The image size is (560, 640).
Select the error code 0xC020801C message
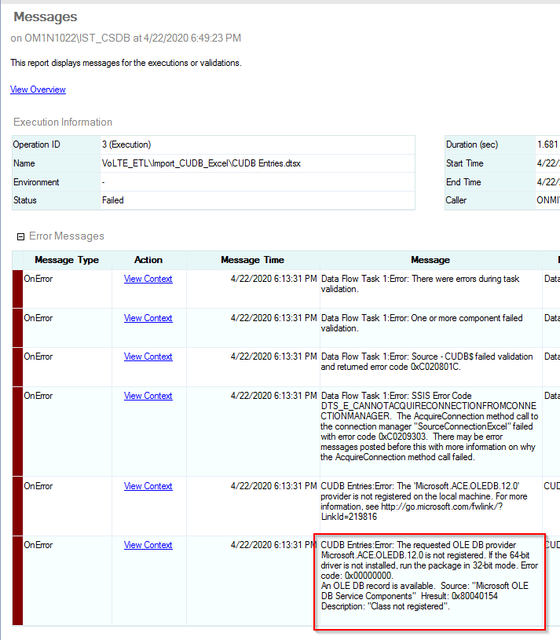coord(426,362)
